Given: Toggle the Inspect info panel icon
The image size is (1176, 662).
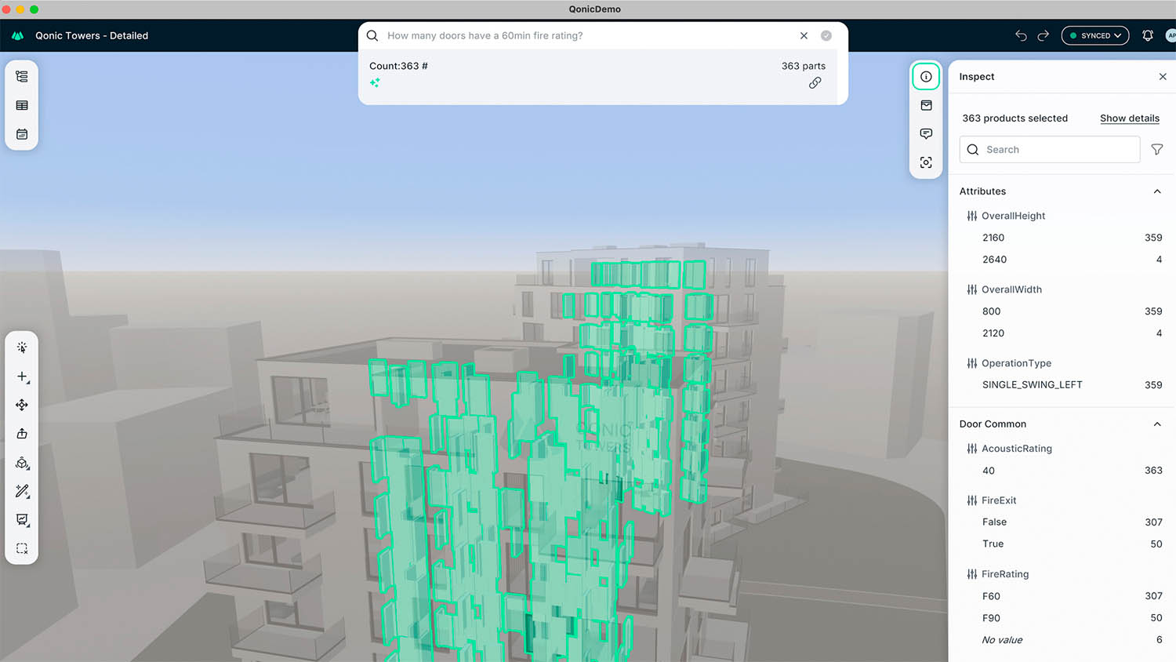Looking at the screenshot, I should click(926, 77).
